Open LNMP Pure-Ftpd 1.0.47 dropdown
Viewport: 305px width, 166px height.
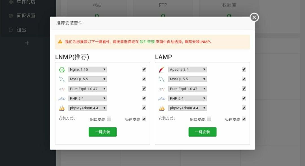tap(88, 89)
